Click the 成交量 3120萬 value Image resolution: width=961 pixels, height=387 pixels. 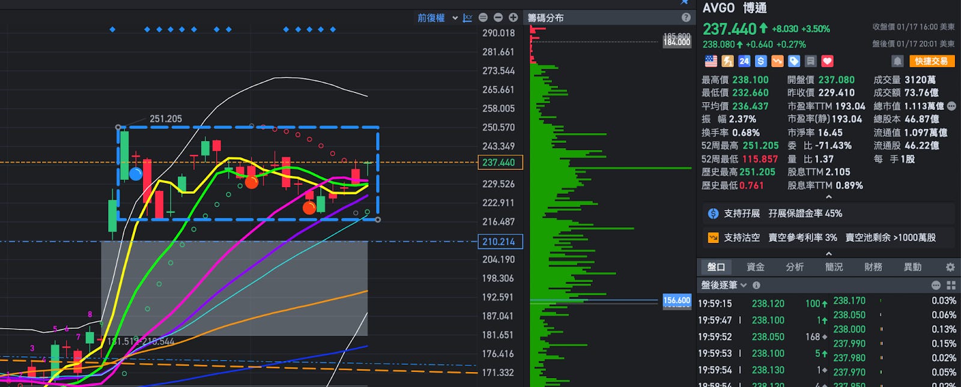(920, 80)
